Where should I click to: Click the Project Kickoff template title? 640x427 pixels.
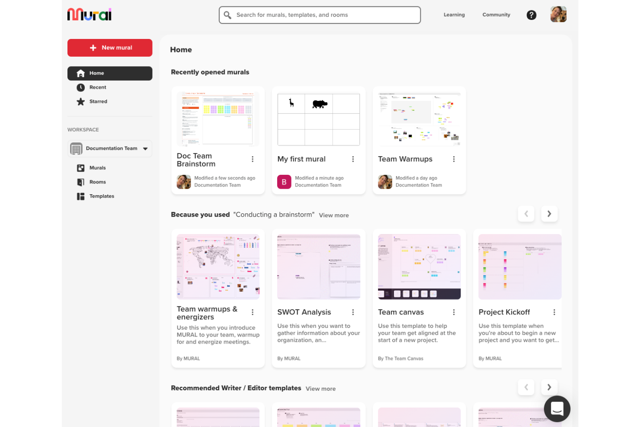point(504,312)
